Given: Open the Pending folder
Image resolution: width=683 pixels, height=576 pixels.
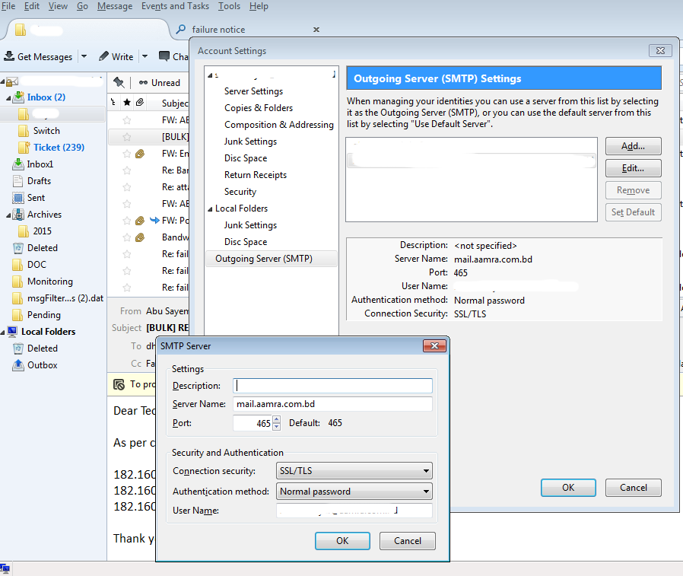Looking at the screenshot, I should coord(44,315).
